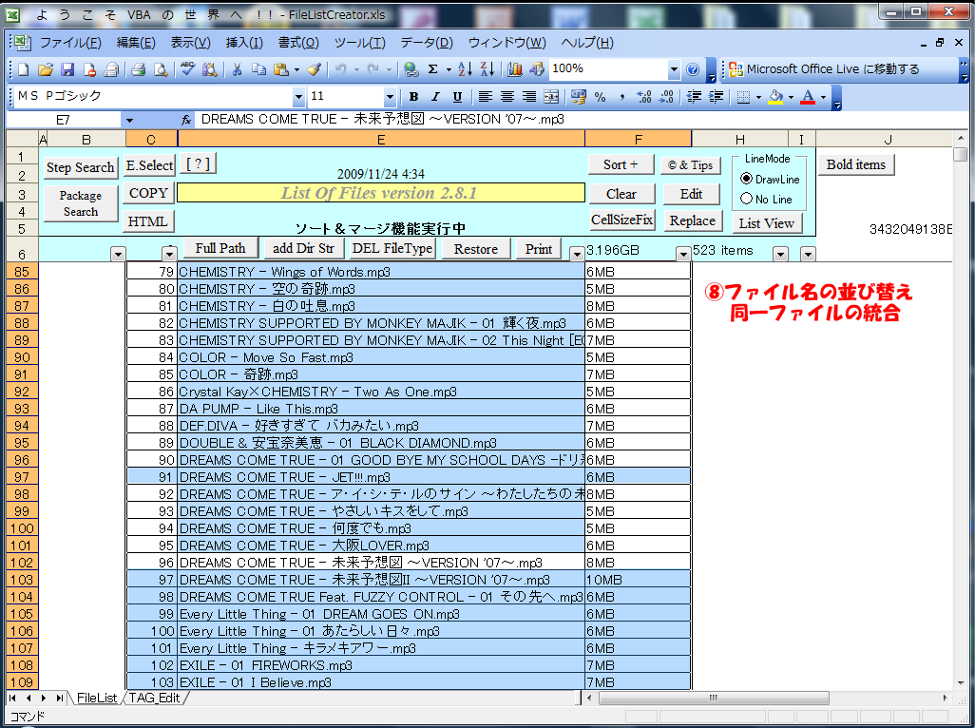
Task: Select the No Line radio button
Action: [746, 199]
